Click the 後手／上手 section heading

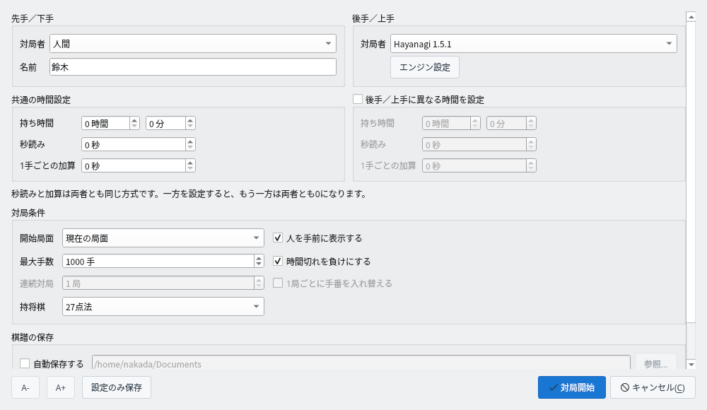point(373,18)
